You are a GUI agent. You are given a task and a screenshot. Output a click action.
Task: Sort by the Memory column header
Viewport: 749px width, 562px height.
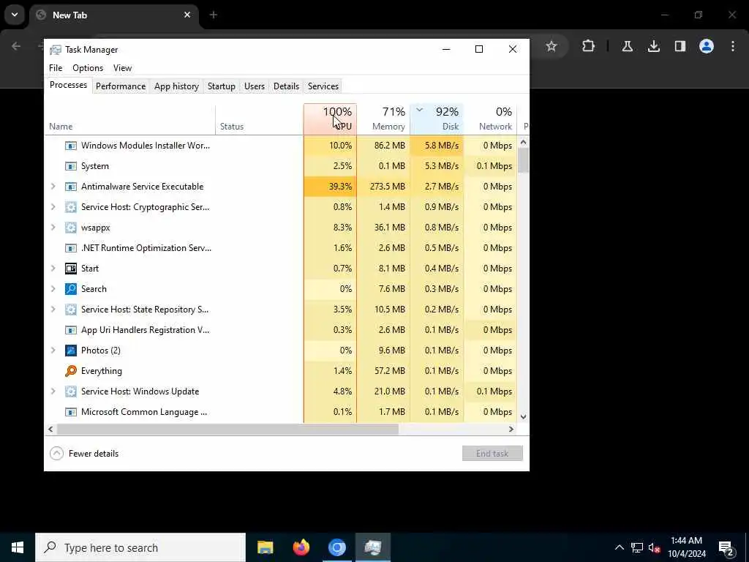pos(383,119)
